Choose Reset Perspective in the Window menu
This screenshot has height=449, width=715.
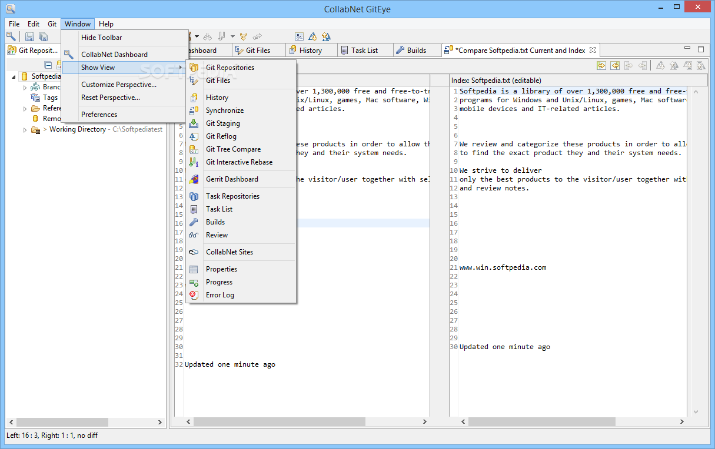pos(123,98)
